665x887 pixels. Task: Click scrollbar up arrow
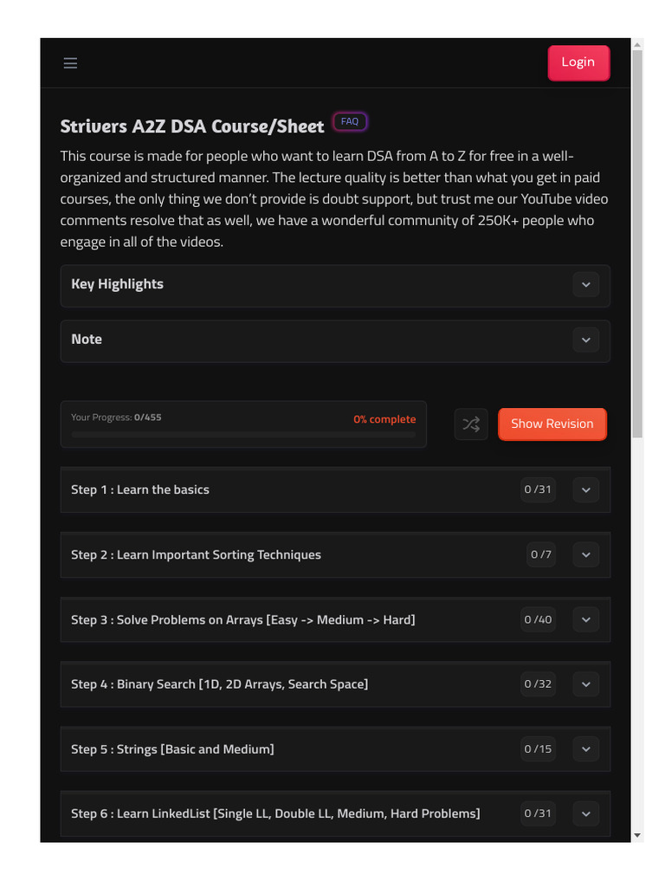pos(637,44)
